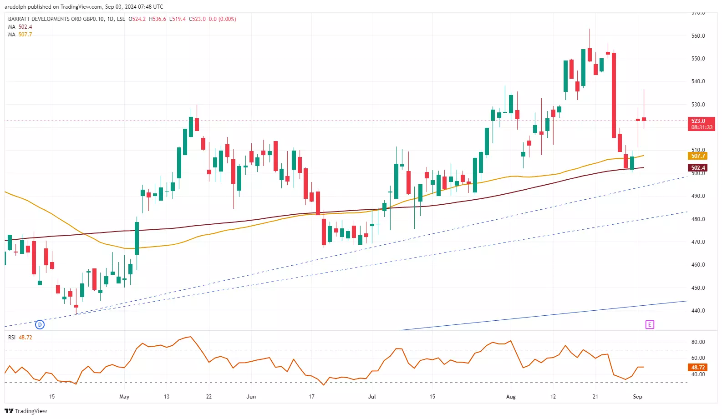The image size is (722, 419).
Task: Click the 'Jul' date axis label
Action: tap(372, 397)
